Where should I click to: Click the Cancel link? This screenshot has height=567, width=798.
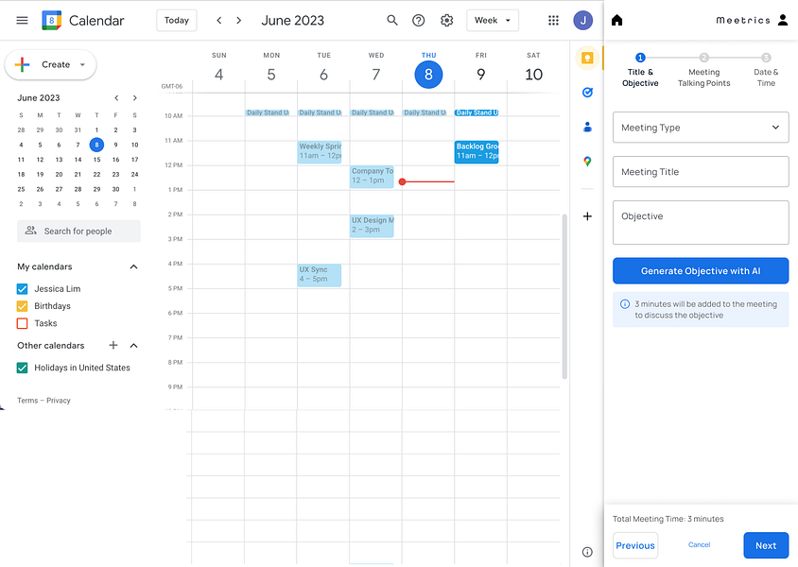(699, 544)
